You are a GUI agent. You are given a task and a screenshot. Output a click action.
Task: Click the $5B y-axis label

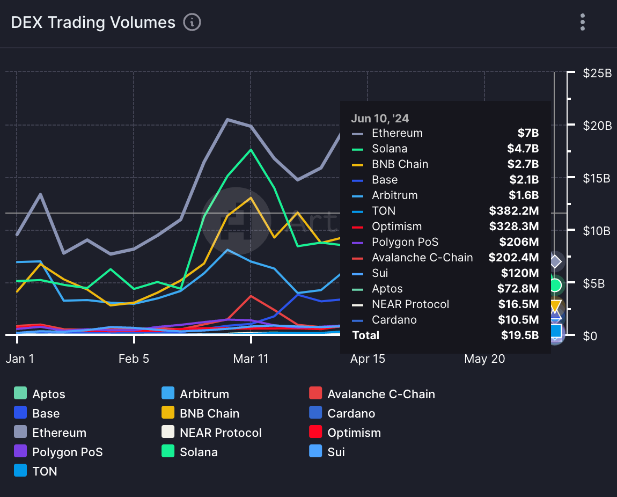[x=594, y=283]
